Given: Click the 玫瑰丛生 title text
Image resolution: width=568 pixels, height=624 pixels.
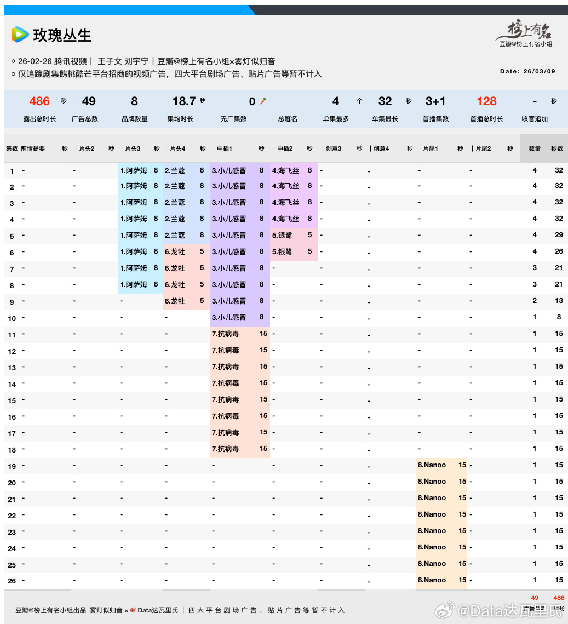Looking at the screenshot, I should [x=62, y=36].
